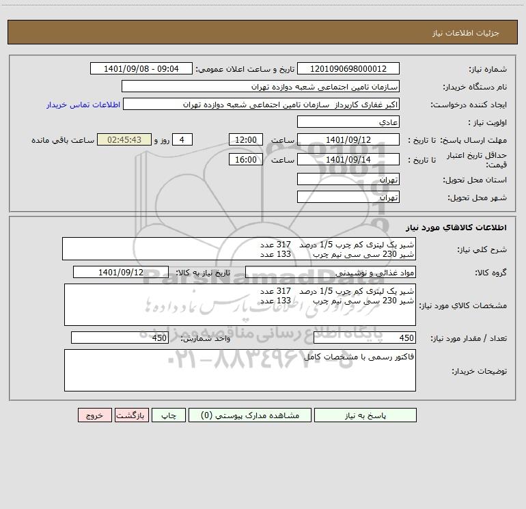The image size is (526, 509).
Task: Click the public announcement date field 1401/09/08
Action: 141,68
